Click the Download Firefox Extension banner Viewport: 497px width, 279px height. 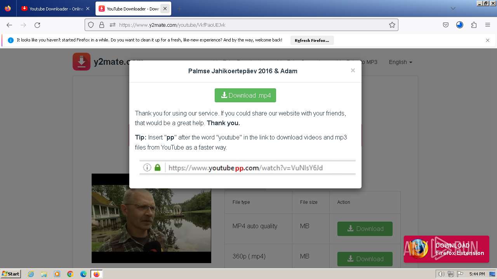point(447,249)
